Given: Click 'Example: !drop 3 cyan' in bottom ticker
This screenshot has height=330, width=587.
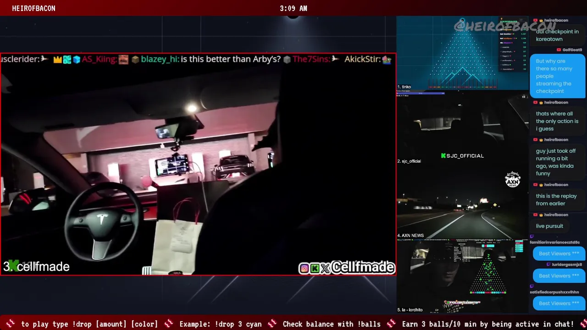Looking at the screenshot, I should (221, 324).
